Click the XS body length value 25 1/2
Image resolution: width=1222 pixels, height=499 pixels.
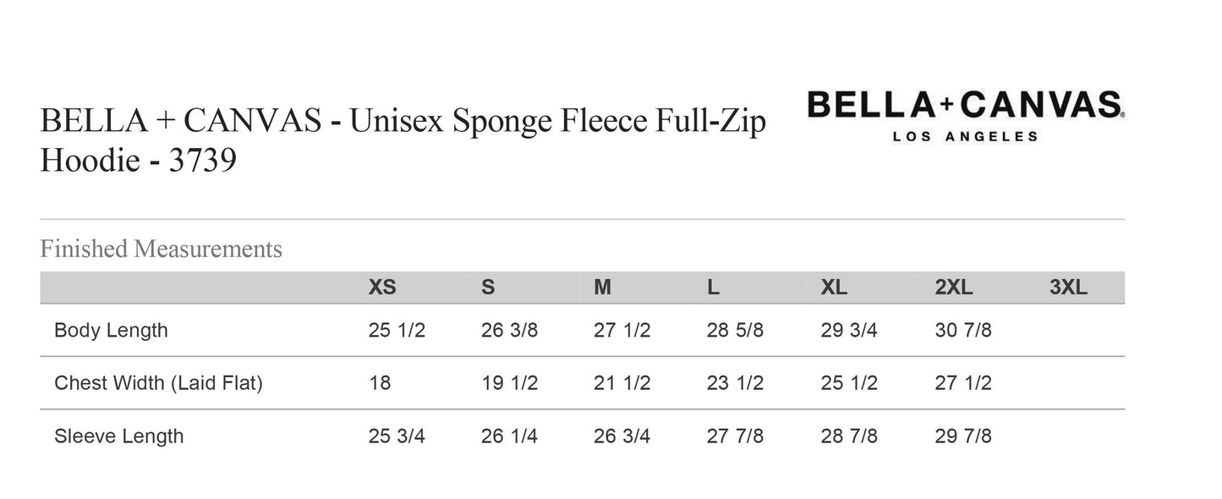[397, 330]
